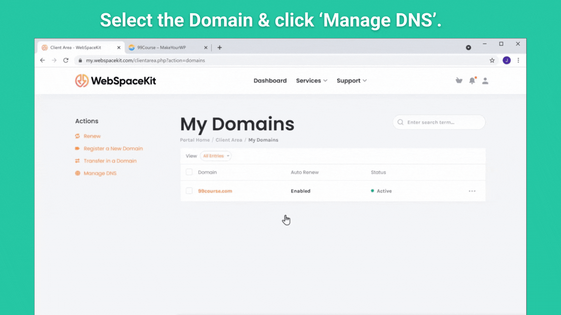Bookmark page with the star icon
Image resolution: width=561 pixels, height=315 pixels.
click(492, 60)
